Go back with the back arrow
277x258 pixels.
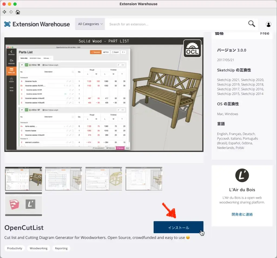[4, 12]
